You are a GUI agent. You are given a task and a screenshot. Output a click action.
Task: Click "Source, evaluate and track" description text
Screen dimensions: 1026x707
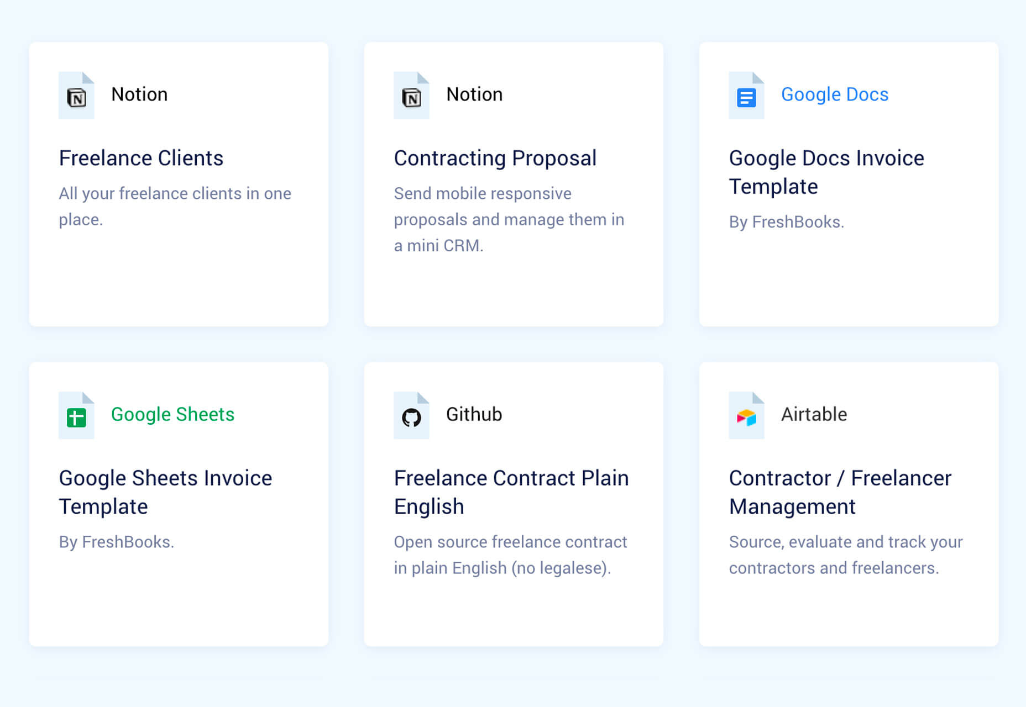[x=845, y=555]
